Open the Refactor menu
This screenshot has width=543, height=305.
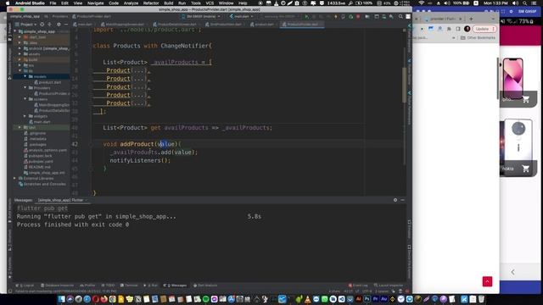[151, 3]
